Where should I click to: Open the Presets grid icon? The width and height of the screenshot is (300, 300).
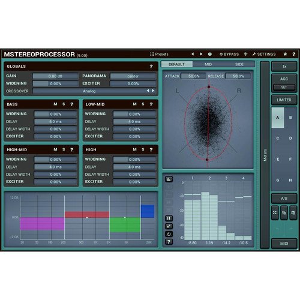[152, 54]
